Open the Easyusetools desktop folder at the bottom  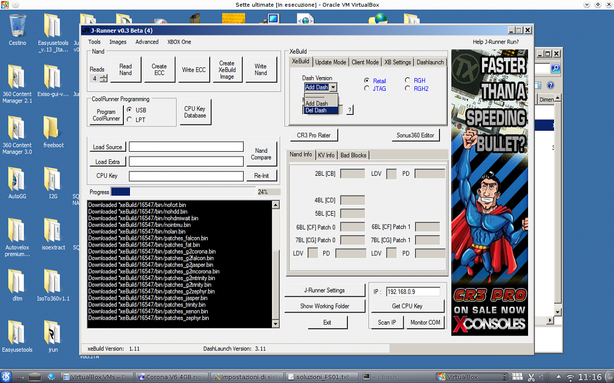pos(16,332)
